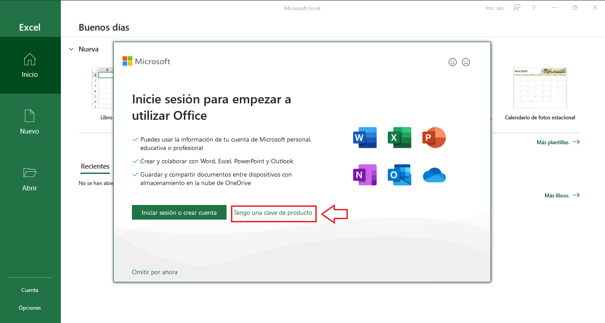Click the Word app icon
The image size is (605, 323).
point(365,138)
